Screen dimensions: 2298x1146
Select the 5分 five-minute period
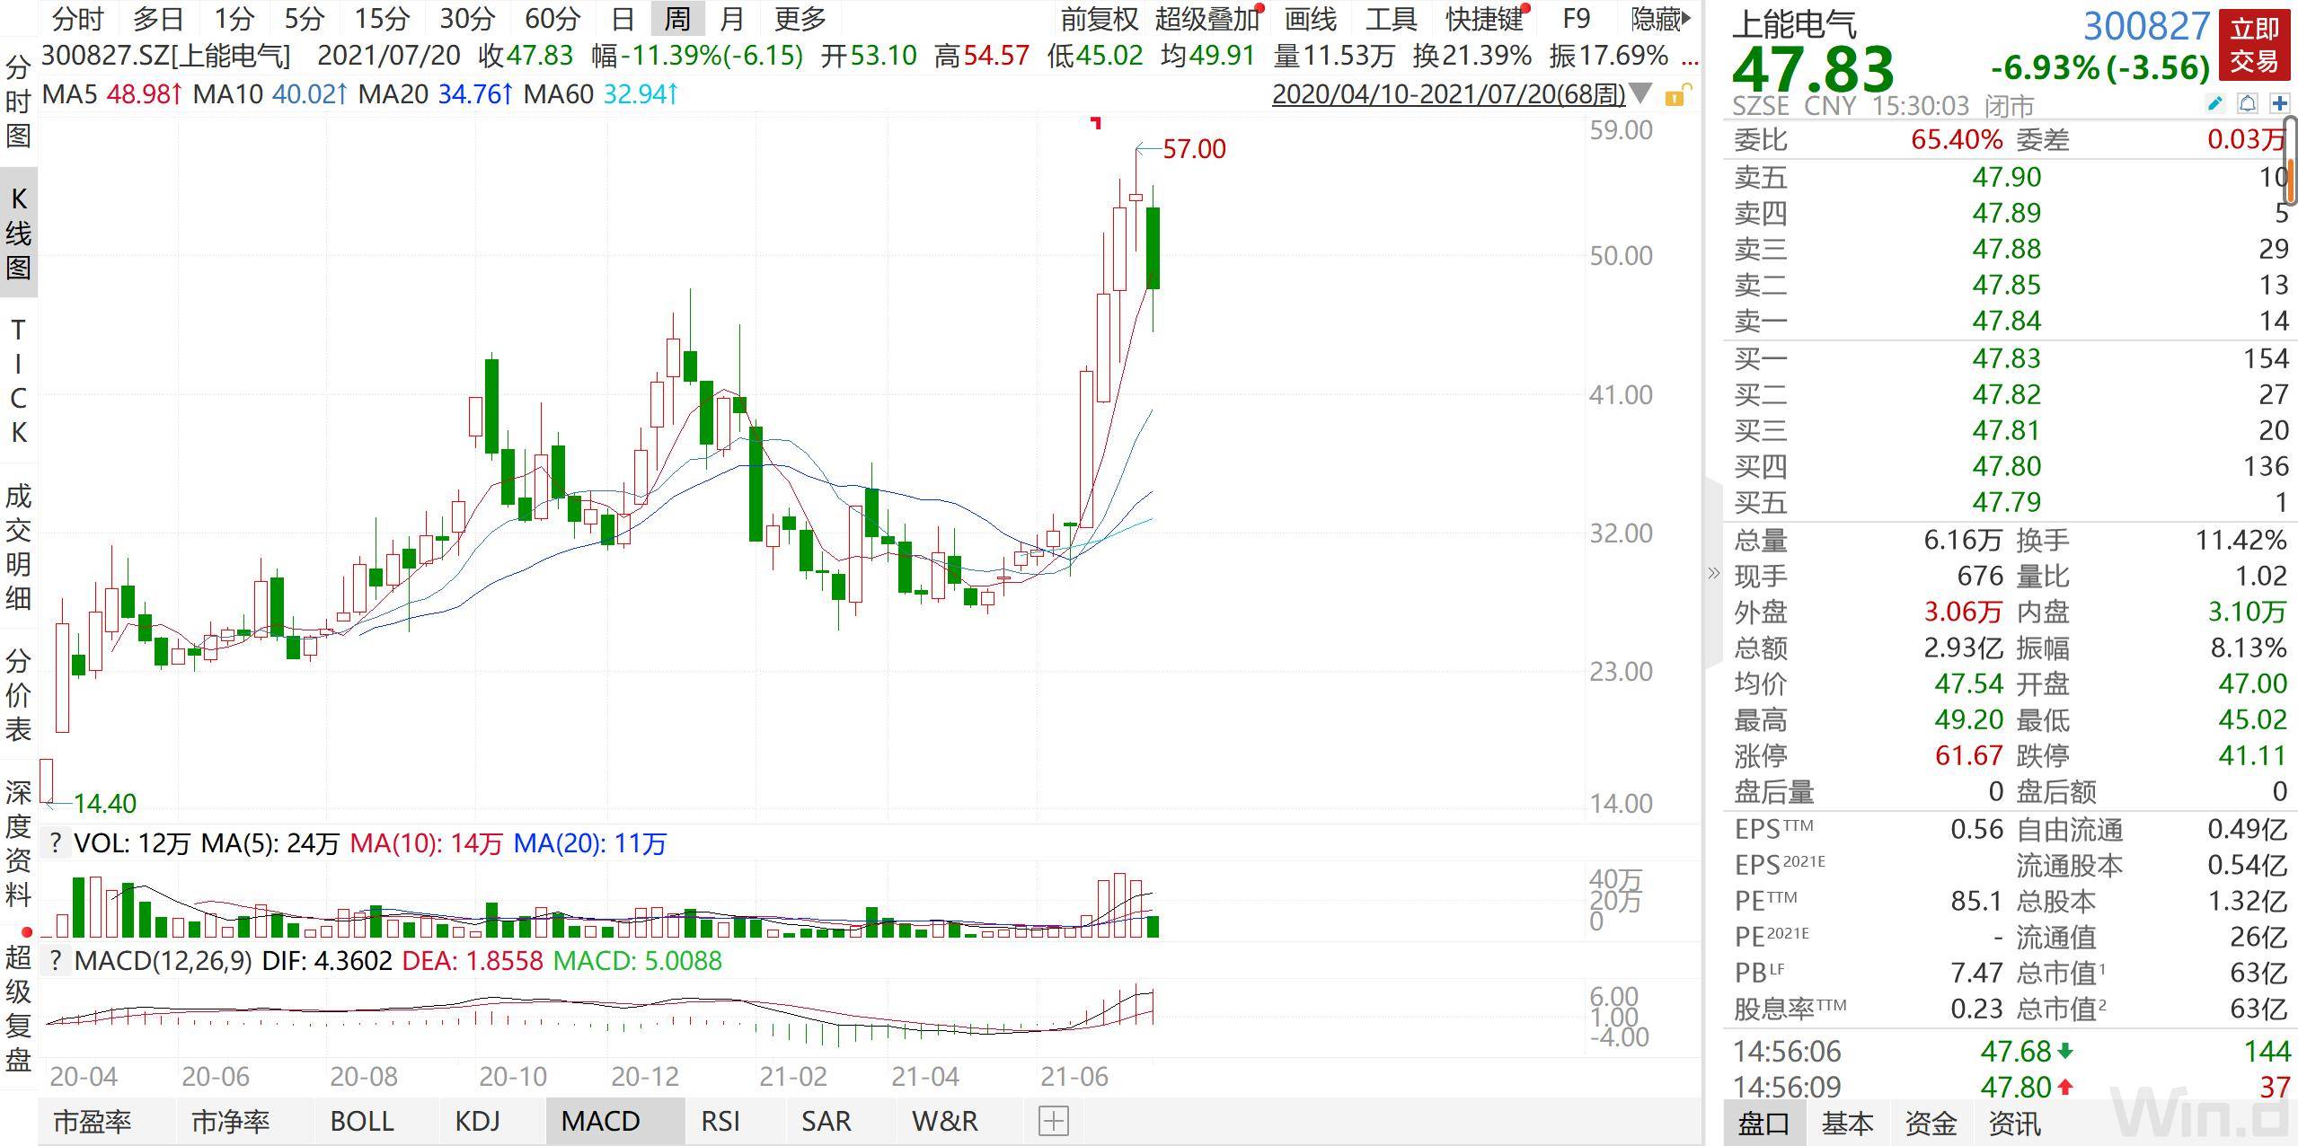304,18
